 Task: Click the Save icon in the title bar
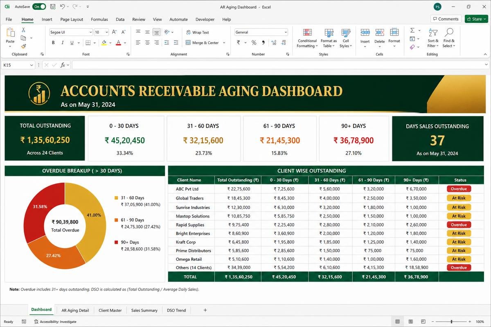52,7
